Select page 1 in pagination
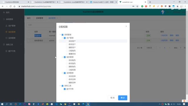The height and width of the screenshot is (106, 188). 164,48
